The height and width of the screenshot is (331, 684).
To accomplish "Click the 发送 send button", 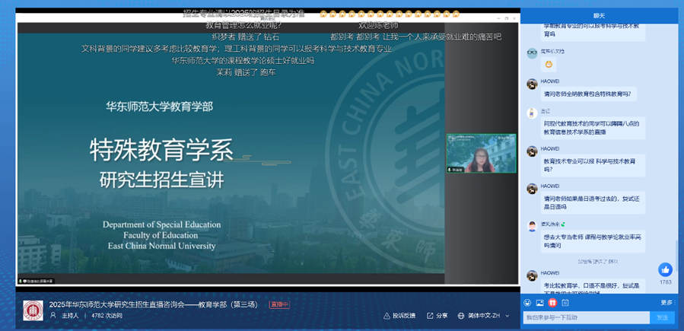I will pos(662,317).
